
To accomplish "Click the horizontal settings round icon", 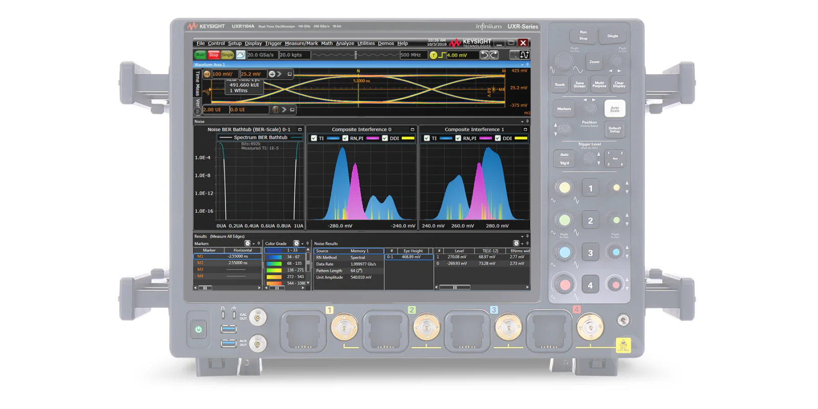I will point(276,109).
